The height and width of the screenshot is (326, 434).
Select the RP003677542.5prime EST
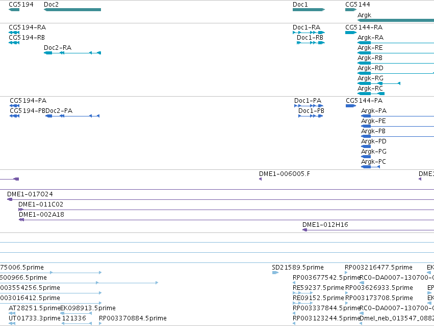click(x=294, y=283)
